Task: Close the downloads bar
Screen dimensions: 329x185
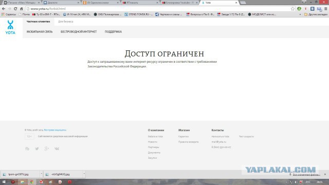Action: point(325,174)
